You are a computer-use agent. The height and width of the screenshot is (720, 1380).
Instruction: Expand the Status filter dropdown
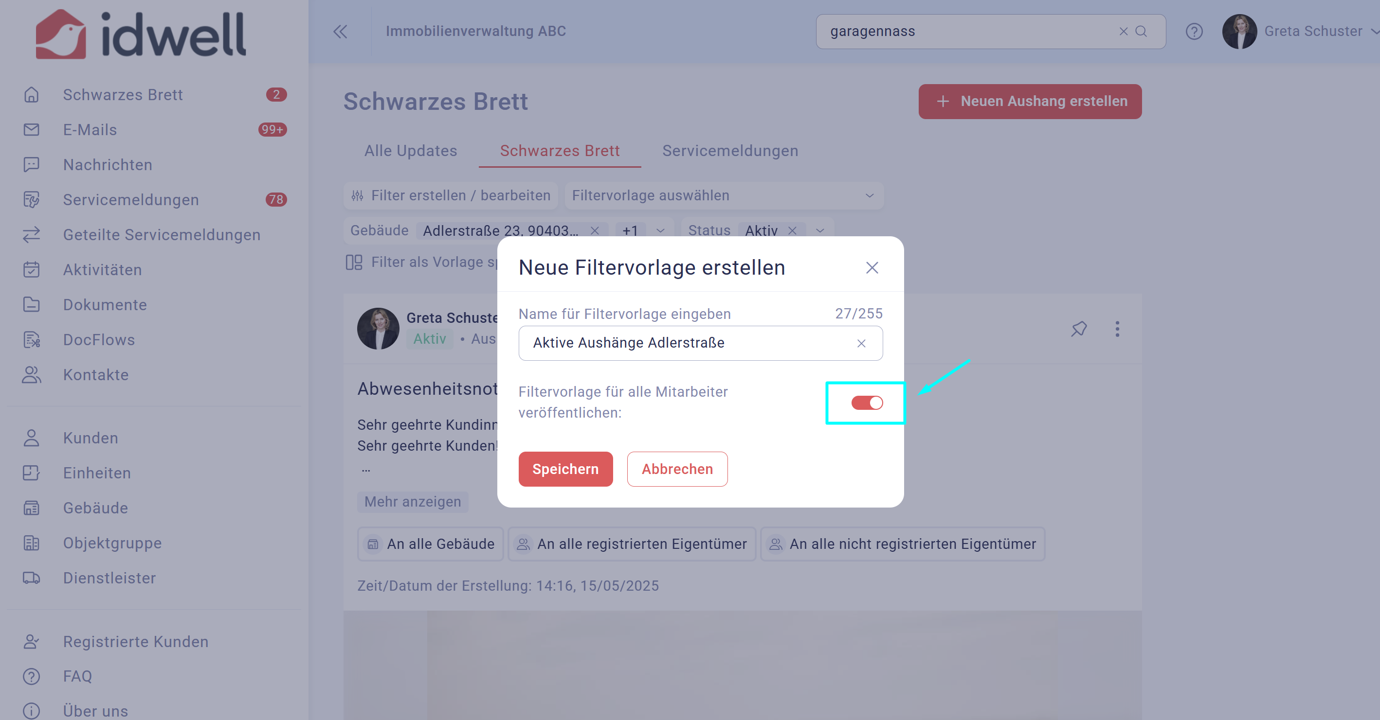[x=819, y=231]
